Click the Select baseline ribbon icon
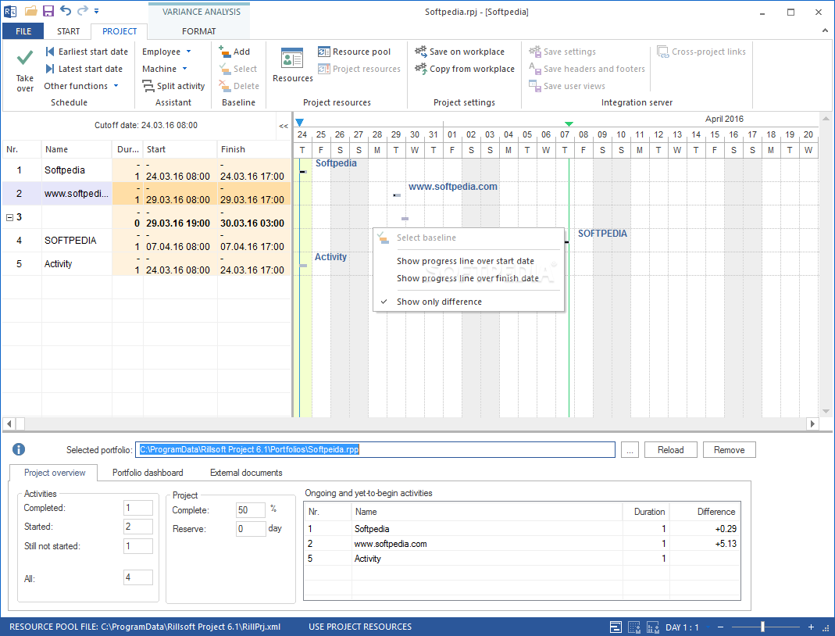The image size is (835, 636). (x=225, y=69)
